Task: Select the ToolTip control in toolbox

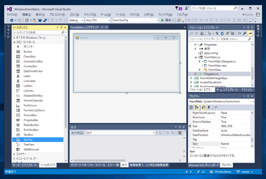Action: point(38,140)
